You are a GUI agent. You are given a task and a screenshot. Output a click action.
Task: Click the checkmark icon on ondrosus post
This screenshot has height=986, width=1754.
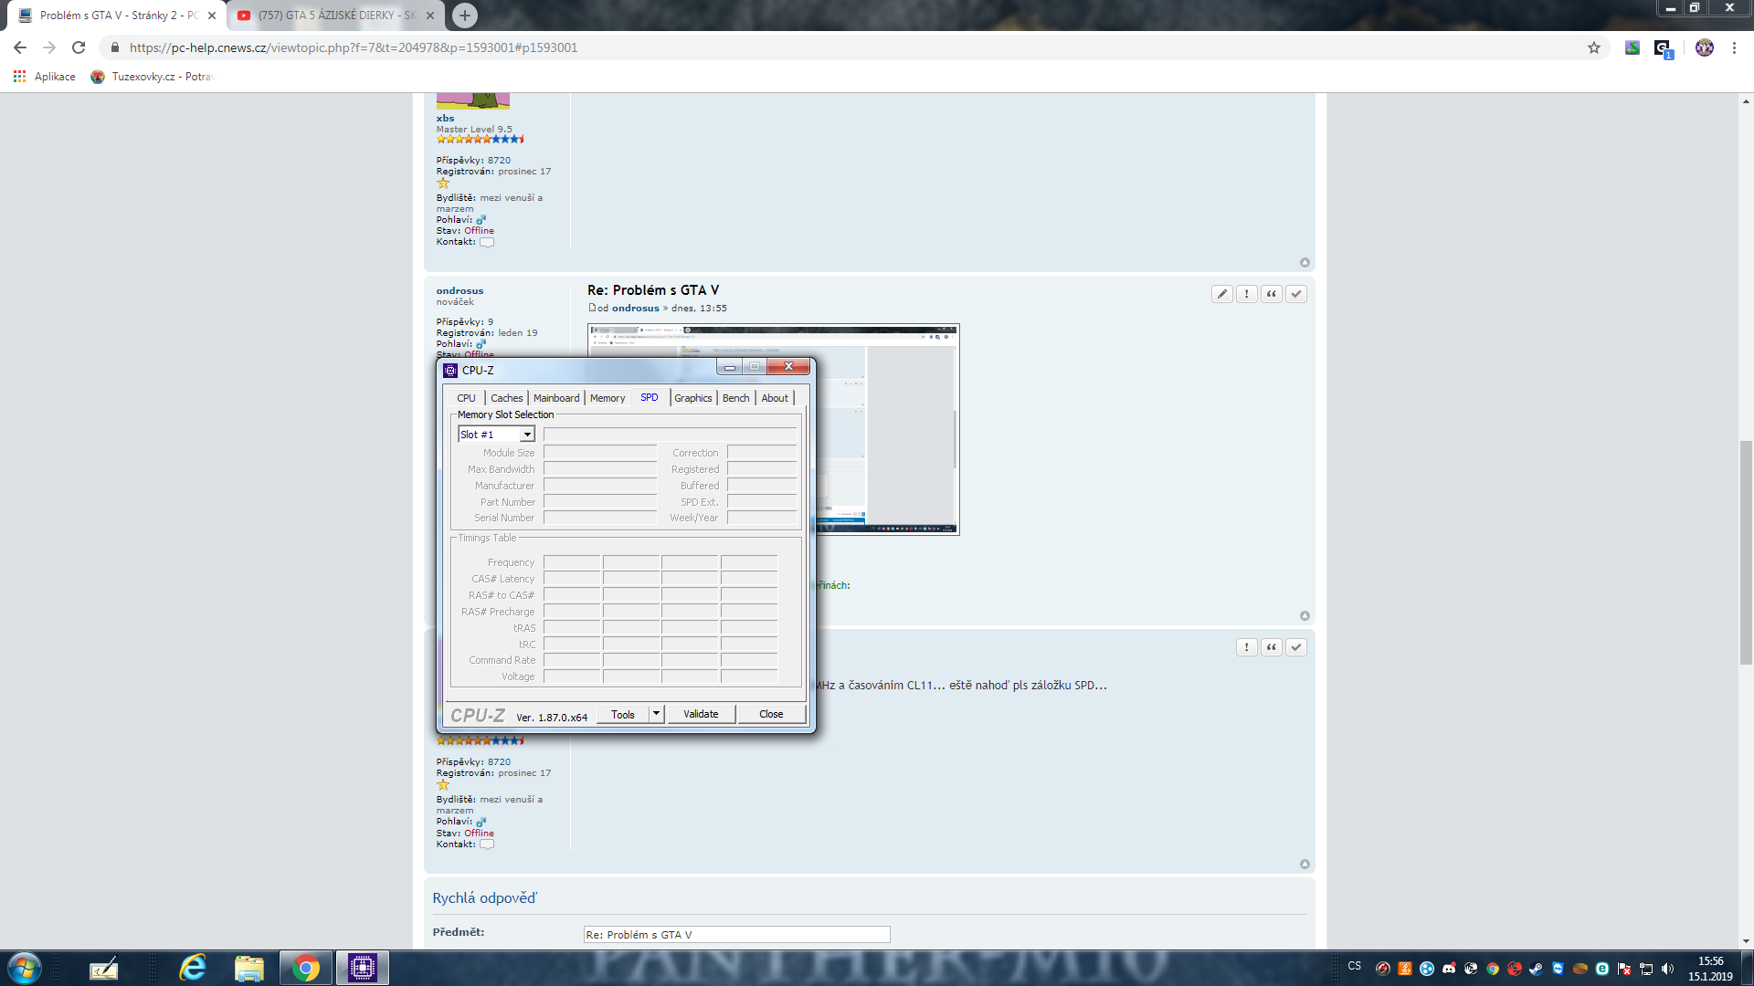[x=1295, y=294]
